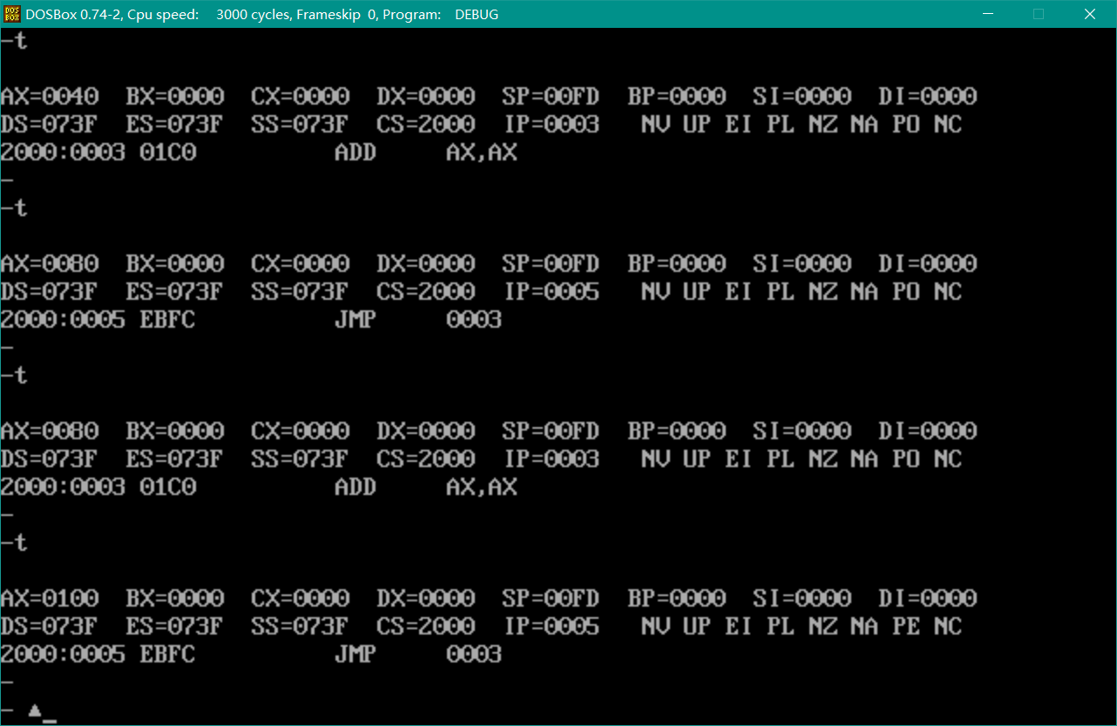The width and height of the screenshot is (1117, 726).
Task: Click the NC flag in the PE flag row
Action: click(948, 626)
